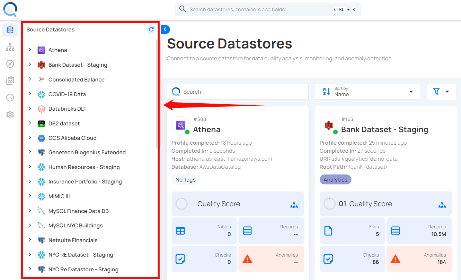Click the No Tags chip on Athena
Image resolution: width=461 pixels, height=280 pixels.
(x=186, y=180)
